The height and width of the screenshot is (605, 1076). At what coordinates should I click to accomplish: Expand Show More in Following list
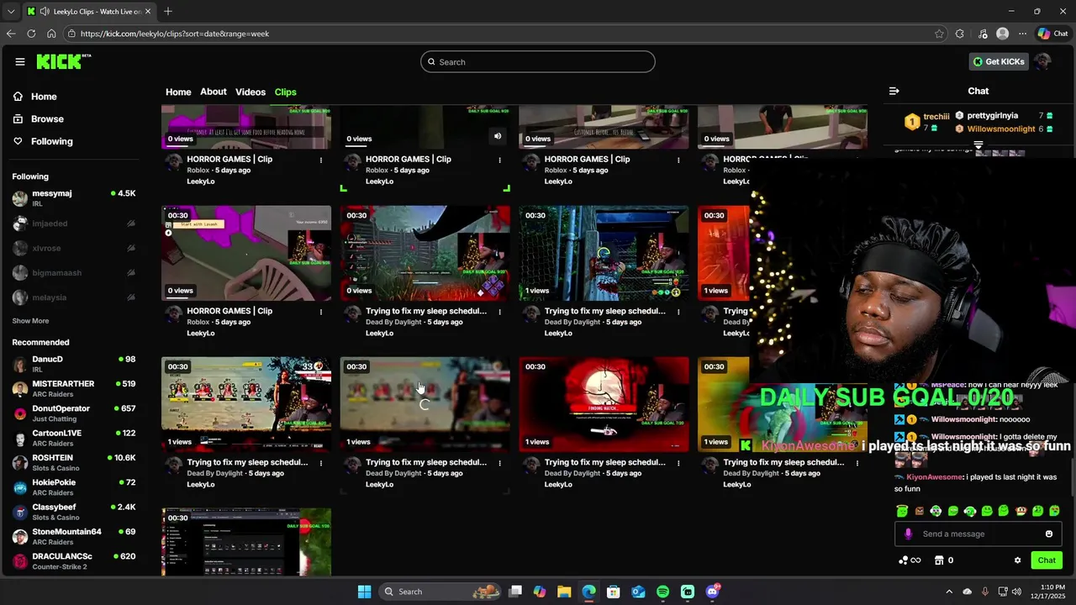coord(30,321)
